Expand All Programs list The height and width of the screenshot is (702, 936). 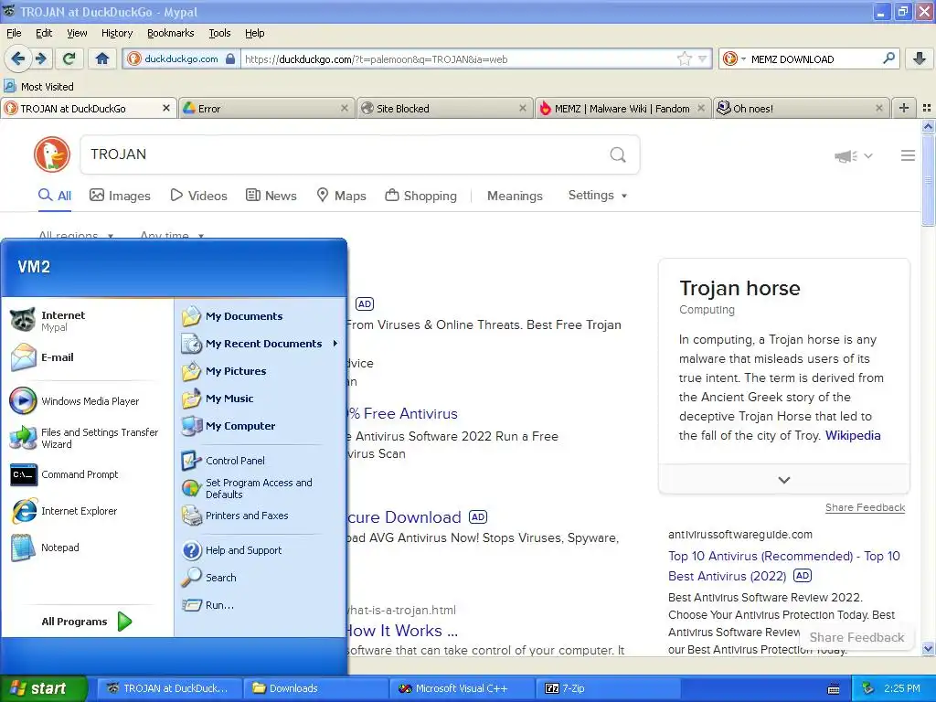click(86, 622)
